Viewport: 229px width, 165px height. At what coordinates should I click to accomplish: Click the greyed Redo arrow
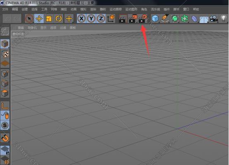17,19
